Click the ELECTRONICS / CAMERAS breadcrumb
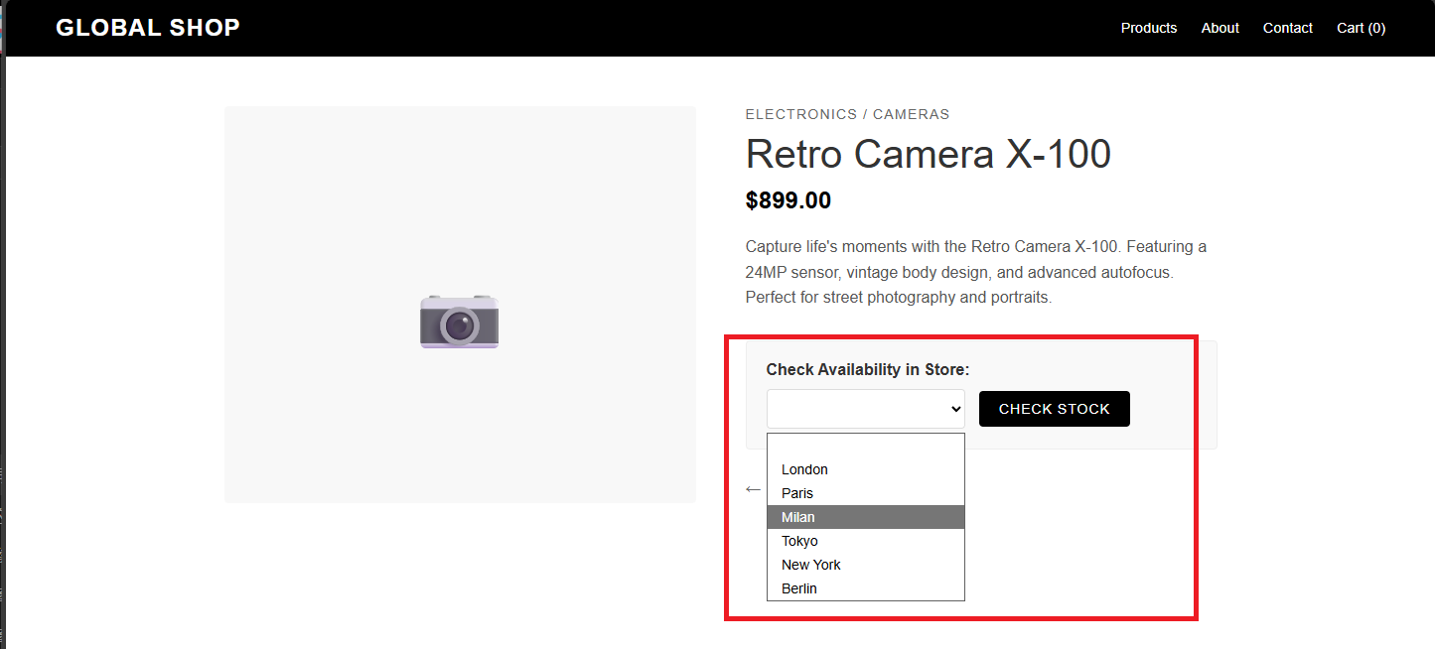Viewport: 1435px width, 649px height. (x=847, y=114)
